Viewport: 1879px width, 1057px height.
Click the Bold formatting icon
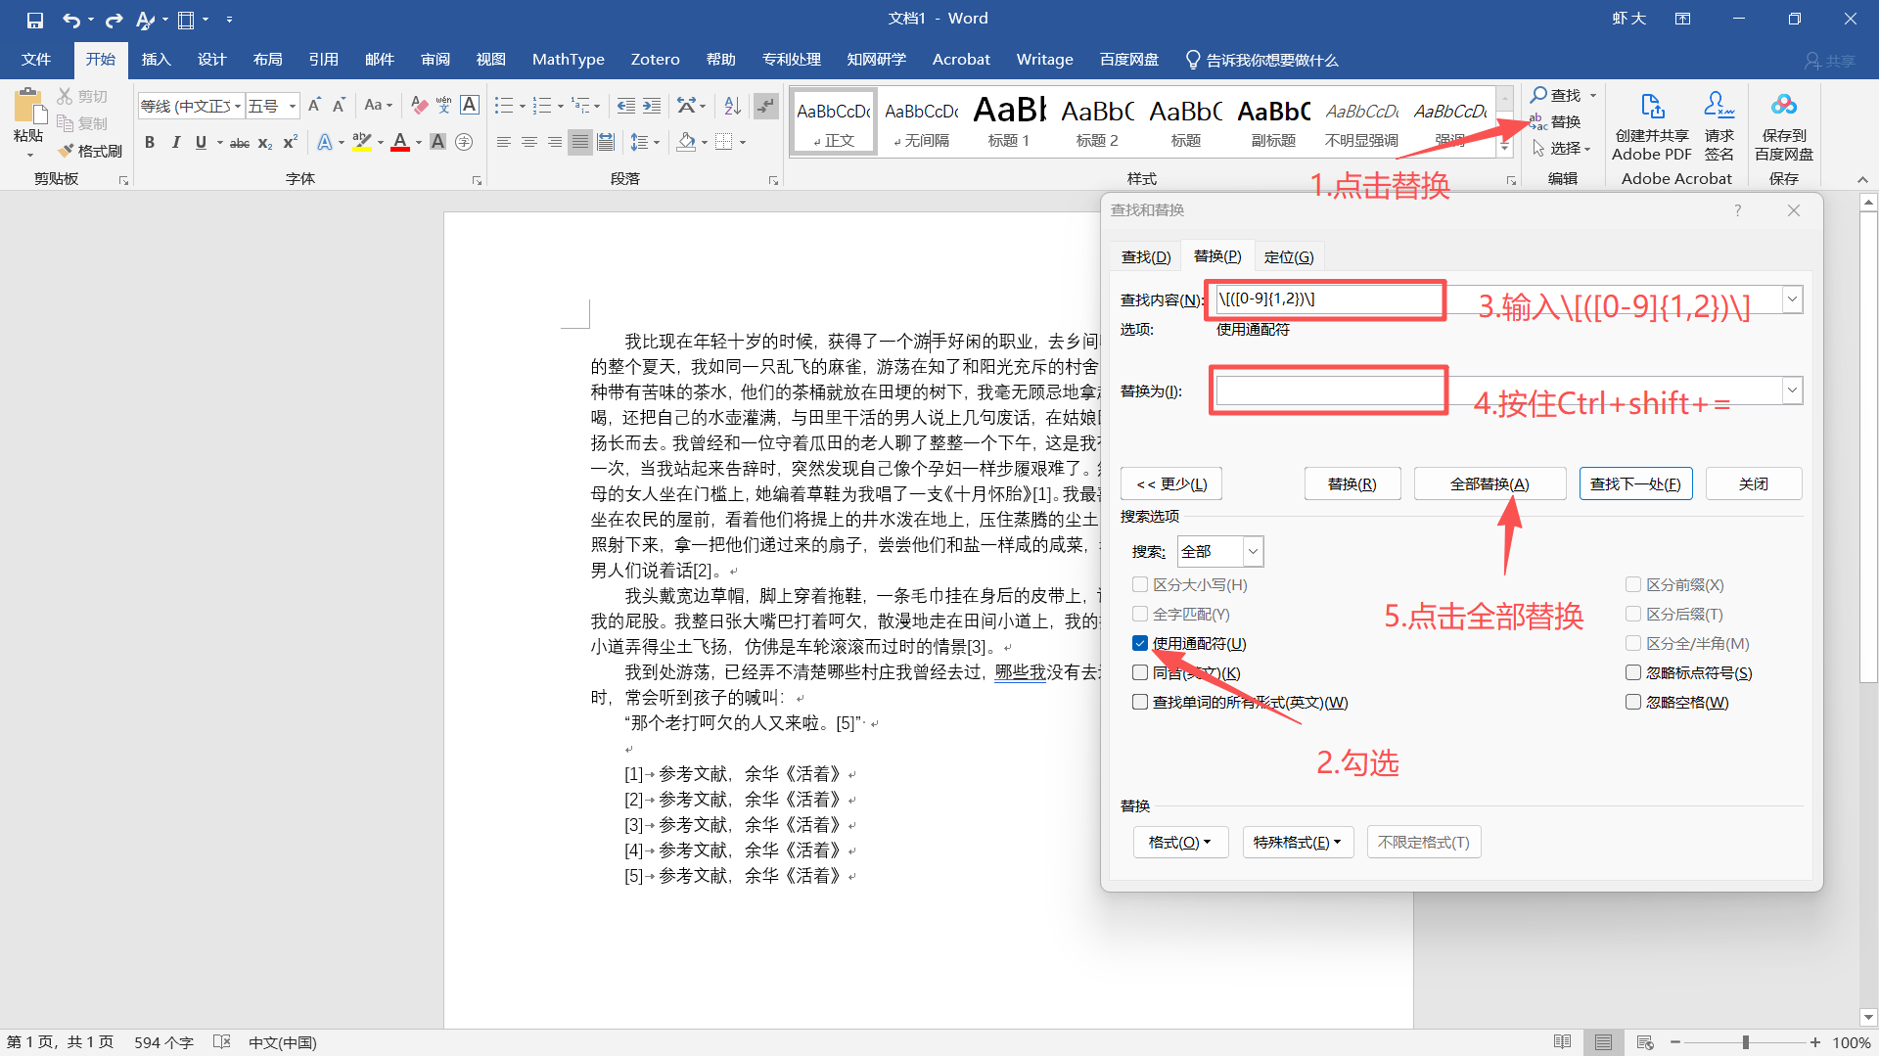pyautogui.click(x=150, y=143)
